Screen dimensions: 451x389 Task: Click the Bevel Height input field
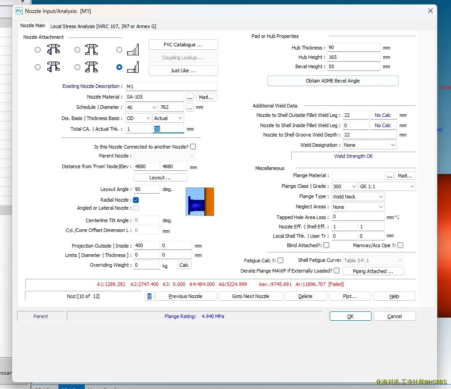354,66
